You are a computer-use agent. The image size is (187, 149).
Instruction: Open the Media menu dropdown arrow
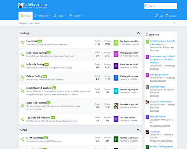(65, 16)
